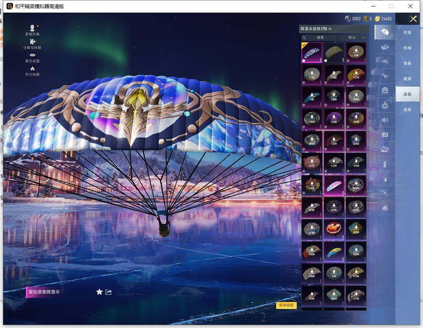Select the equipped galaxy parachute thumbnail with checkmark

click(312, 52)
